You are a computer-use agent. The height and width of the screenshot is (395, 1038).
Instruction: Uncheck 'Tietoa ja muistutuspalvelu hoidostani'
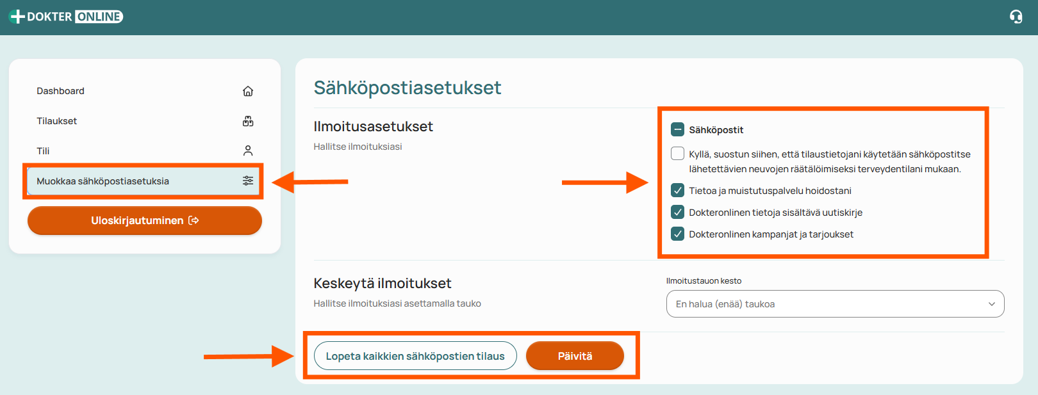pyautogui.click(x=677, y=190)
